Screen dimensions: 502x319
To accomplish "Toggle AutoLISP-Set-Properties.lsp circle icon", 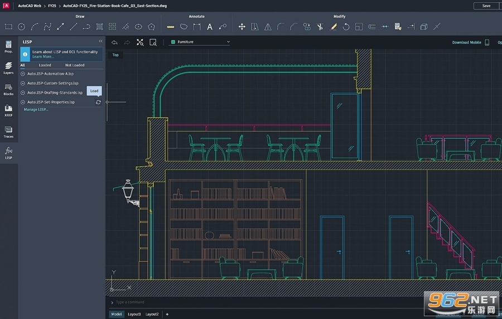I will pos(23,102).
